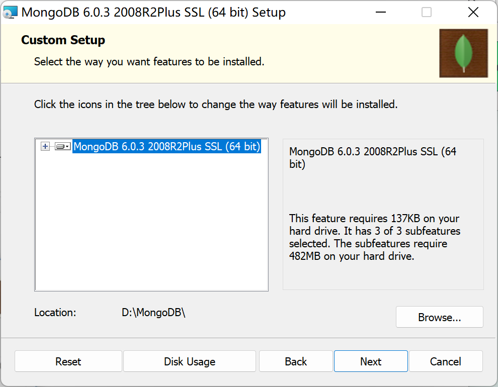
Task: Select the MongoDB 6.0.3 2008R2Plus tree item
Action: point(167,146)
